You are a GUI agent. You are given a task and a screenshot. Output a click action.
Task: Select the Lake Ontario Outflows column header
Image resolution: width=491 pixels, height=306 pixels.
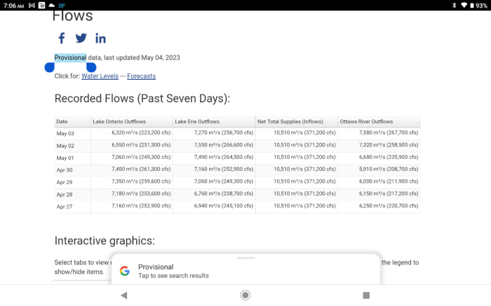[119, 122]
